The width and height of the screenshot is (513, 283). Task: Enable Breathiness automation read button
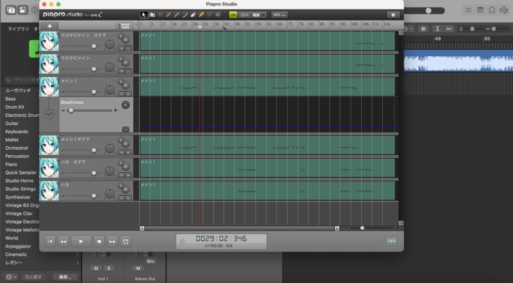125,105
